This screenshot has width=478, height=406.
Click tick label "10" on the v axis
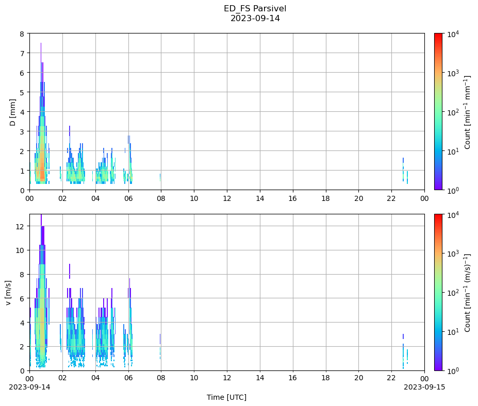tap(20, 250)
